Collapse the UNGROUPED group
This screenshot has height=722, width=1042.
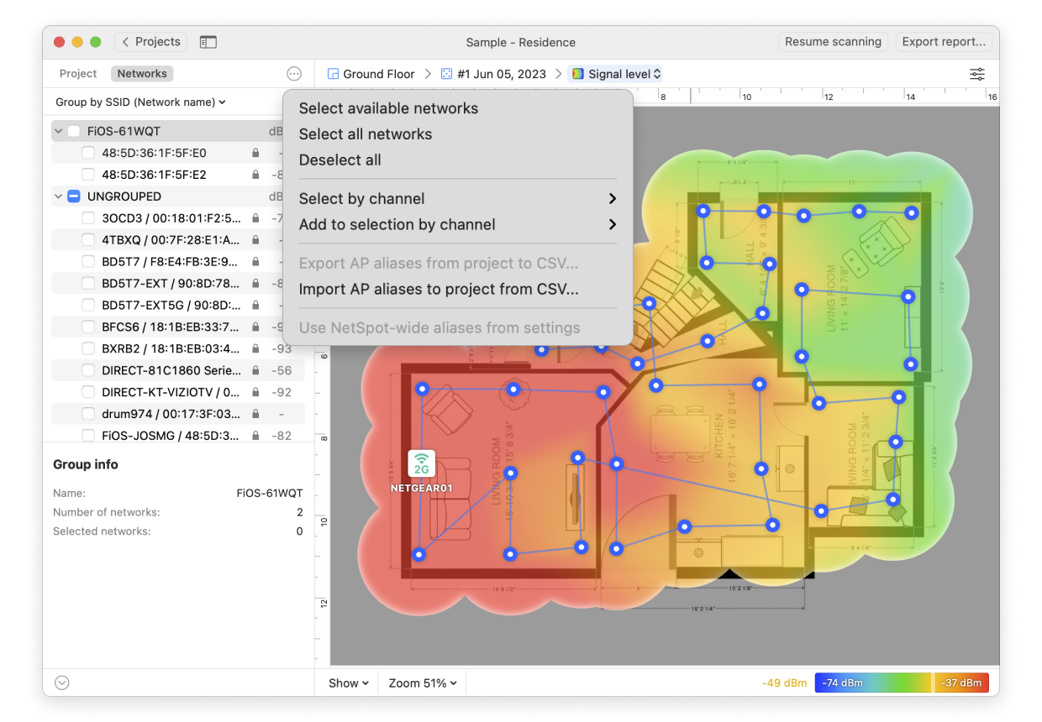[x=59, y=196]
